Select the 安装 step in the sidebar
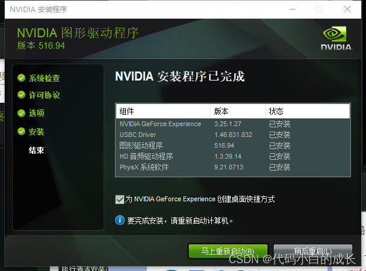This screenshot has height=271, width=366. [36, 132]
